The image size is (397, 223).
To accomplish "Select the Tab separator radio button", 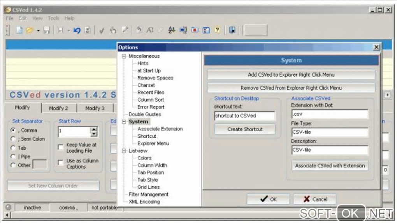I will (13, 148).
